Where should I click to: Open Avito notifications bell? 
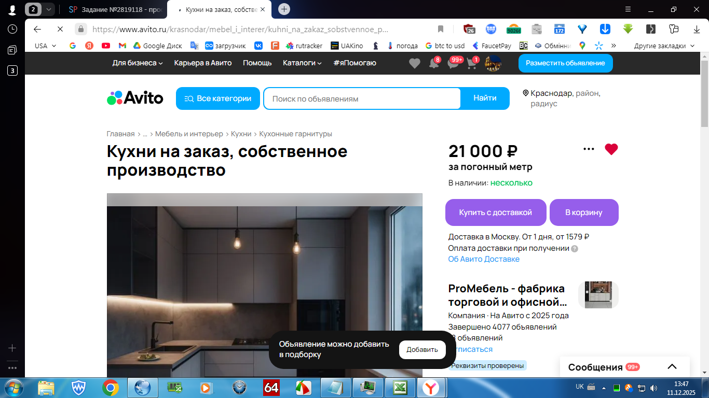433,63
